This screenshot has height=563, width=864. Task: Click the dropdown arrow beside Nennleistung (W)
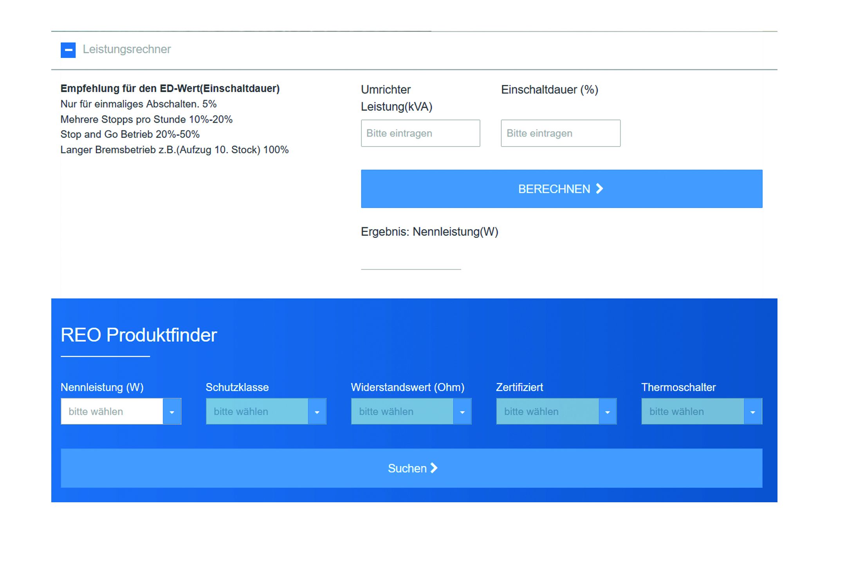click(x=172, y=411)
